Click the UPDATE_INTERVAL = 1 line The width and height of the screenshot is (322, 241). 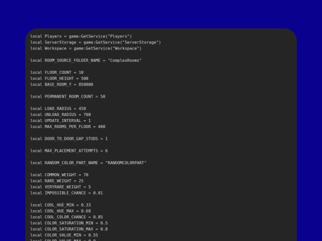pyautogui.click(x=61, y=121)
